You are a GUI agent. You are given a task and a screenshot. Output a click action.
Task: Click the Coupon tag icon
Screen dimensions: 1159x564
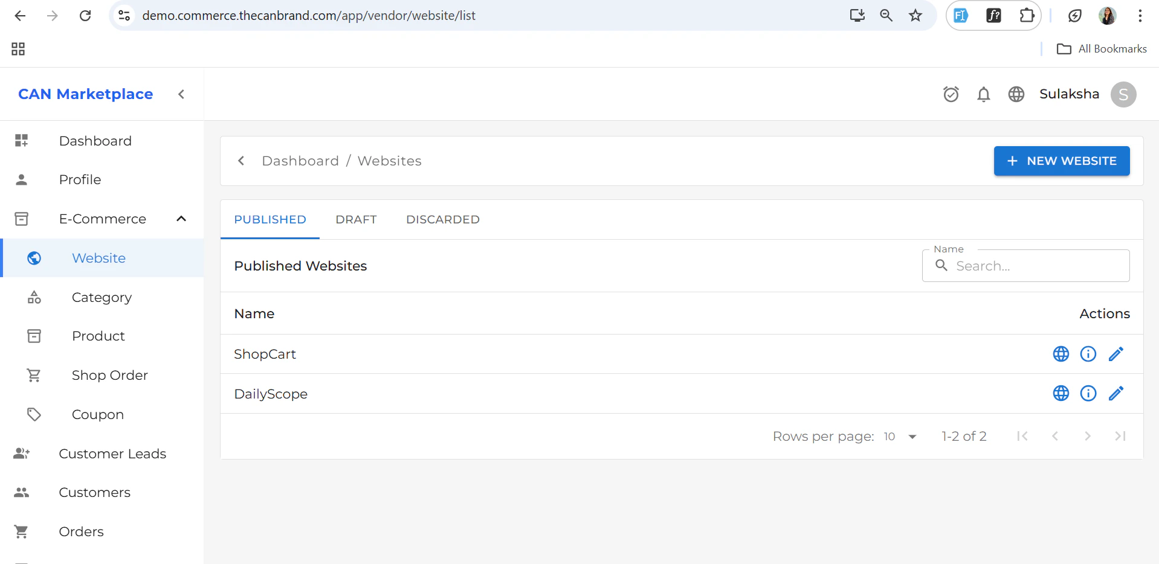(x=34, y=414)
